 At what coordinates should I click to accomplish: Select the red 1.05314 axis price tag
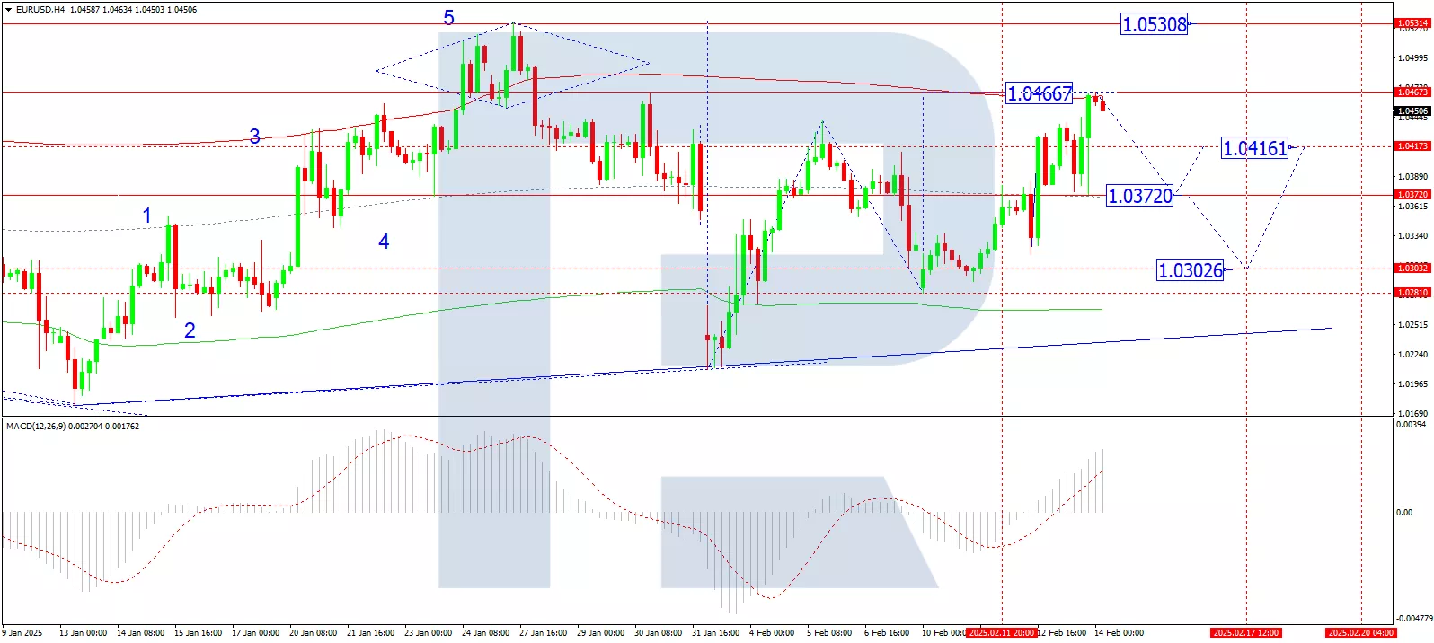1411,23
